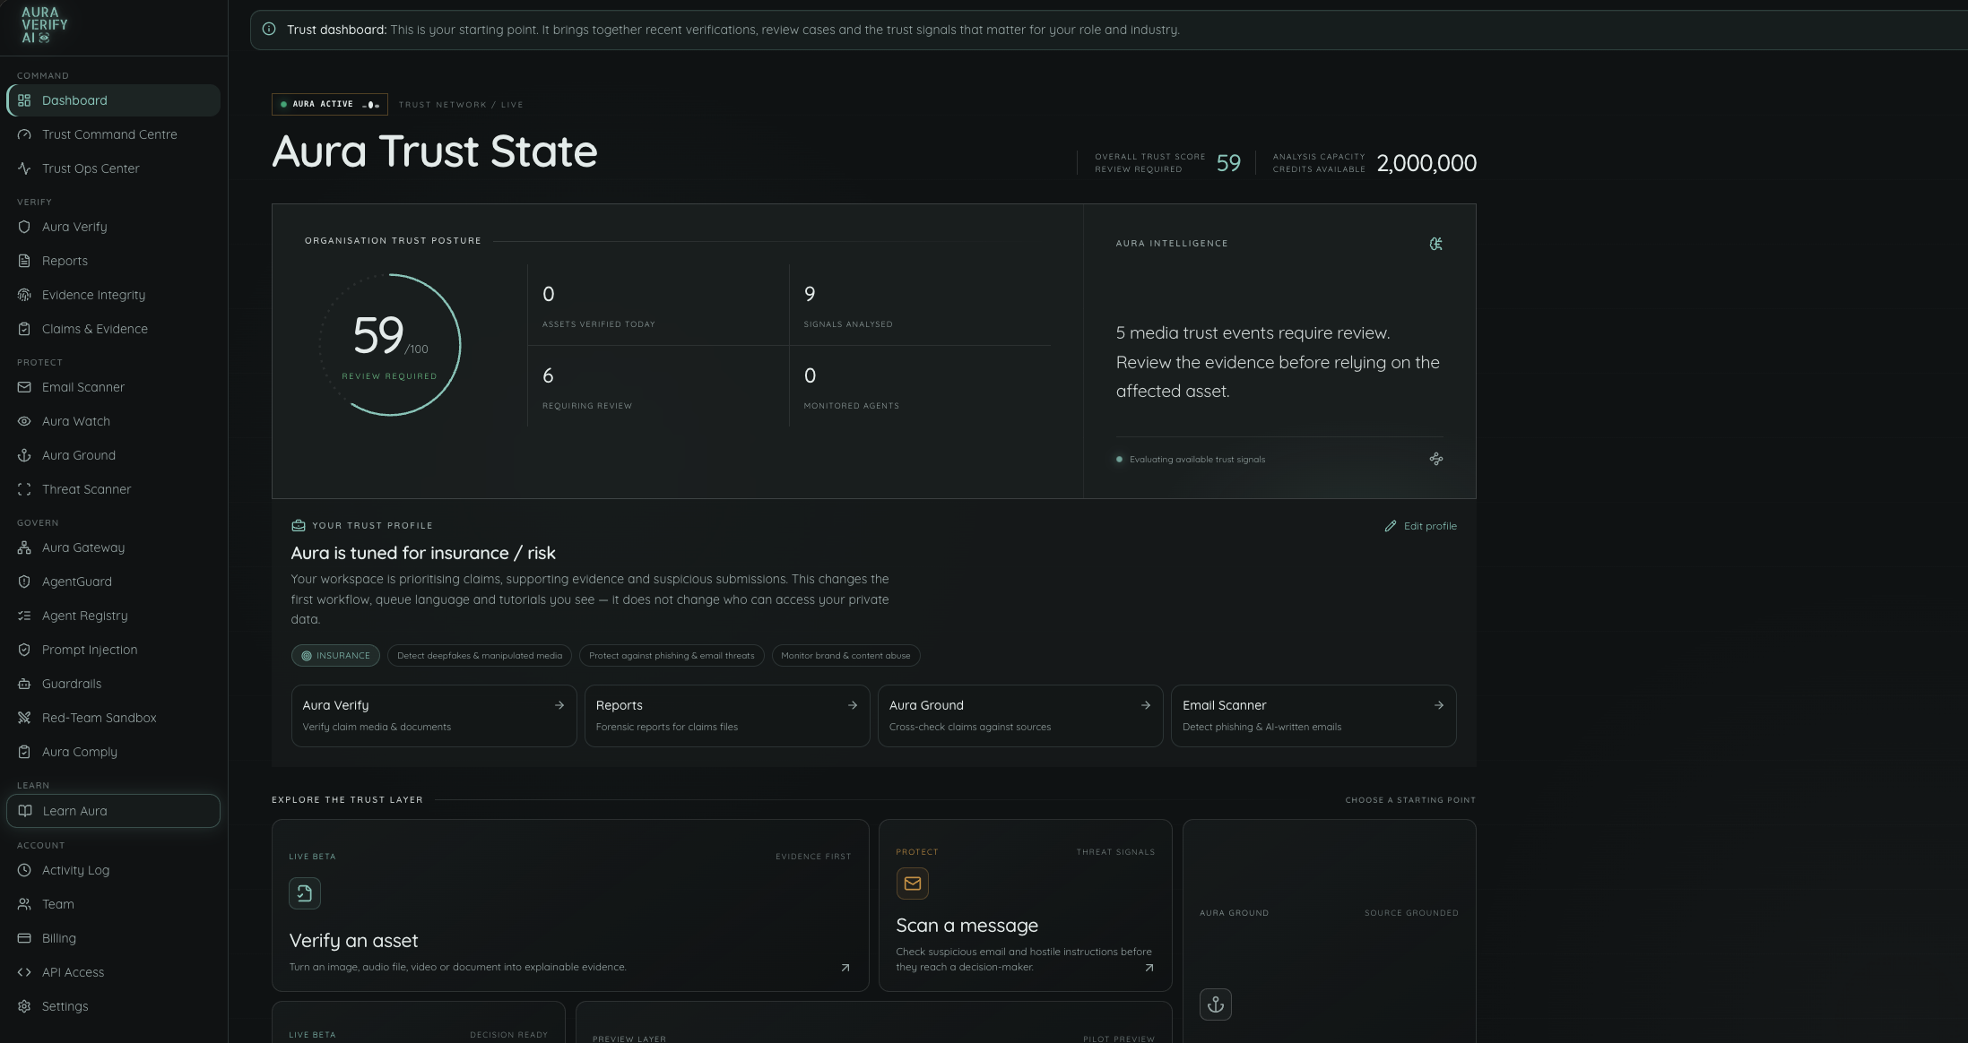This screenshot has width=1968, height=1043.
Task: Click the icon beside Evaluating available trust signals
Action: [x=1435, y=459]
